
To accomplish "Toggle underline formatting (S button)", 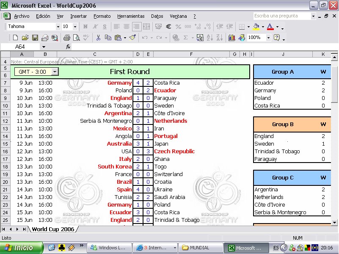I will 105,27.
